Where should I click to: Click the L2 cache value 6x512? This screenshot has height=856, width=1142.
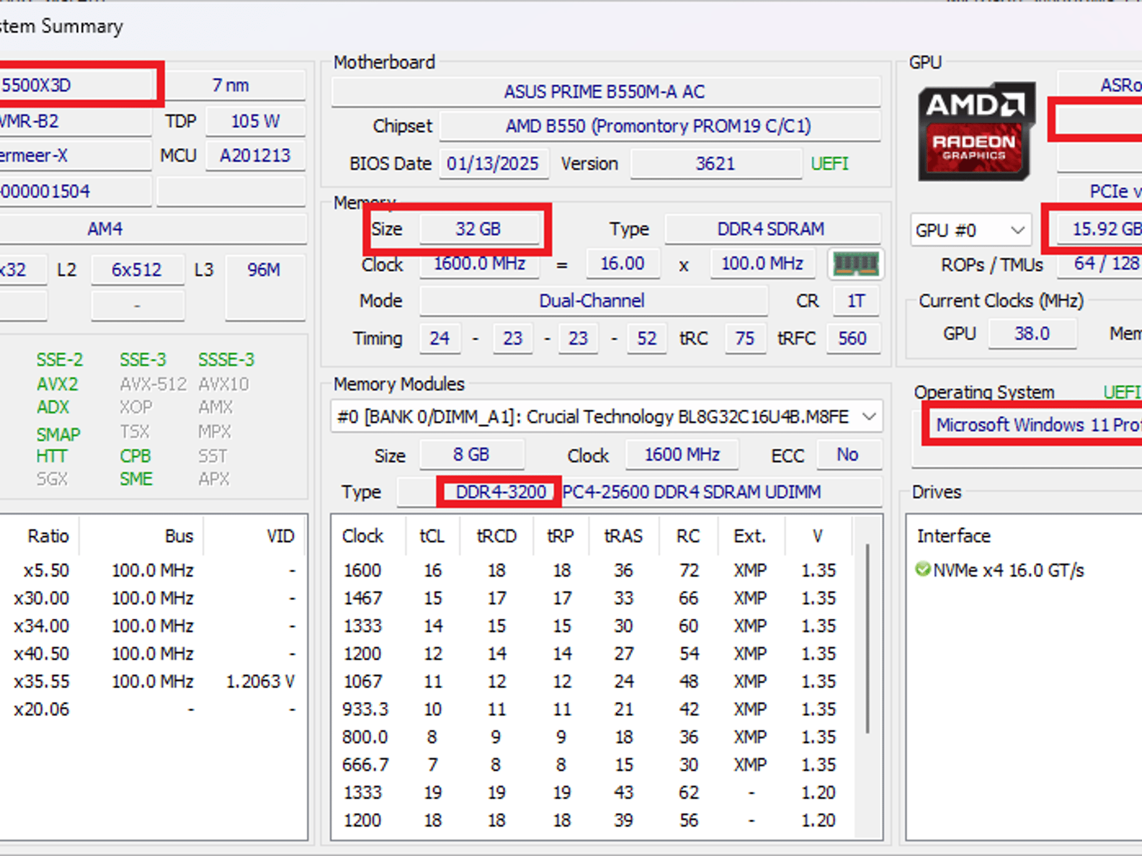pyautogui.click(x=137, y=270)
